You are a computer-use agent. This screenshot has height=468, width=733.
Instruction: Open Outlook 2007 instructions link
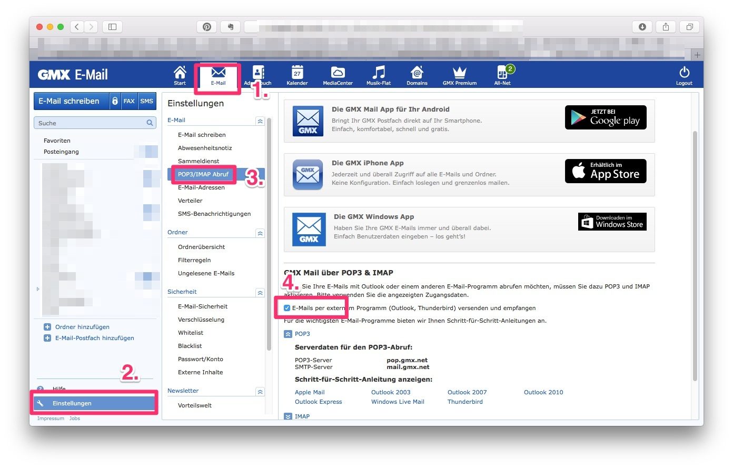[467, 392]
